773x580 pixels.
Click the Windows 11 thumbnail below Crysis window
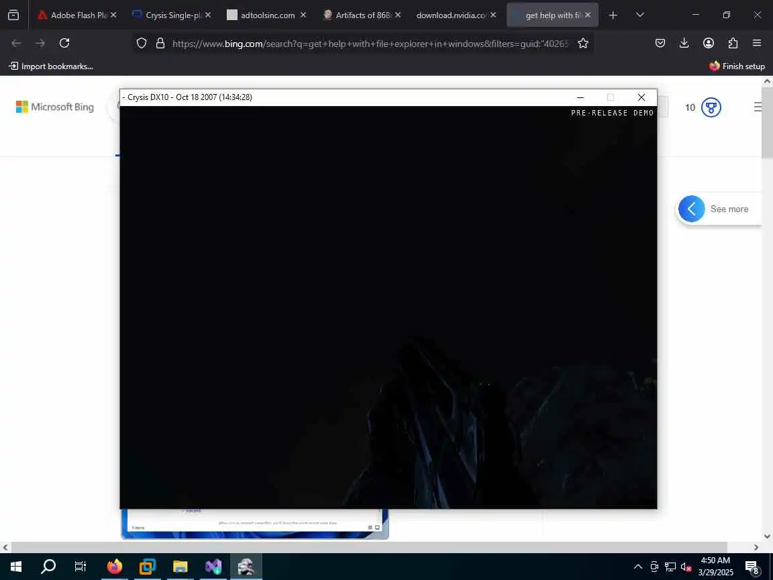255,524
